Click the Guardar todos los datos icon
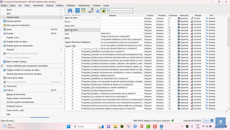Image resolution: width=230 pixels, height=130 pixels. click(x=5, y=42)
